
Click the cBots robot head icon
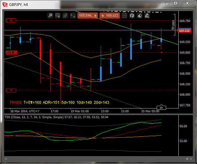point(139,15)
